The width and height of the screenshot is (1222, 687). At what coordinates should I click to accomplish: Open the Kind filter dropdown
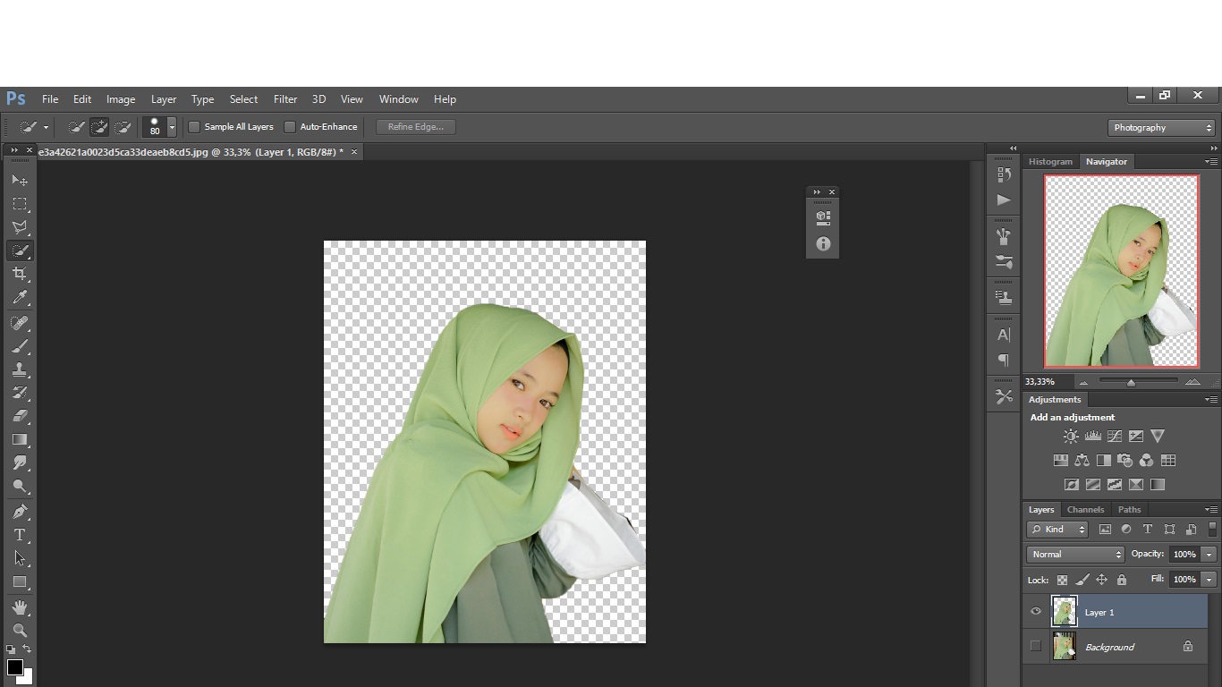1057,530
